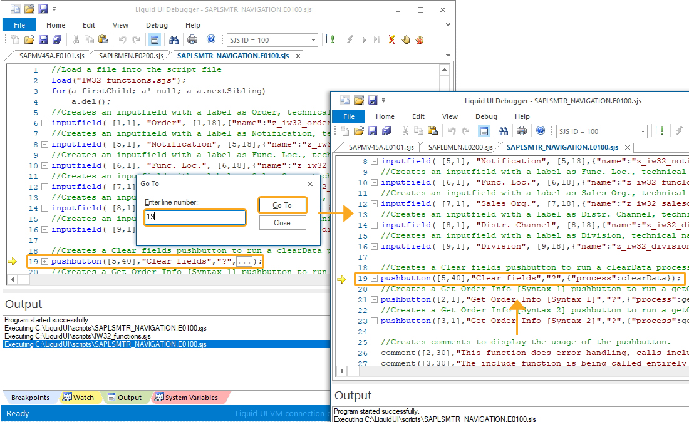Collapse code fold on line 10 in back window
Image resolution: width=689 pixels, height=422 pixels.
click(44, 165)
